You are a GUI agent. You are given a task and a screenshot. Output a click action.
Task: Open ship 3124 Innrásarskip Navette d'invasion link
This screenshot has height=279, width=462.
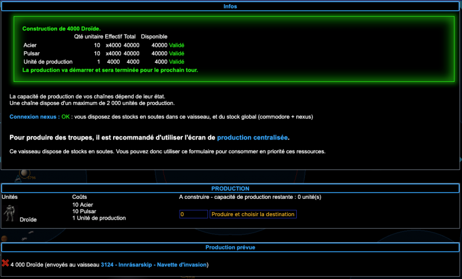pos(154,265)
